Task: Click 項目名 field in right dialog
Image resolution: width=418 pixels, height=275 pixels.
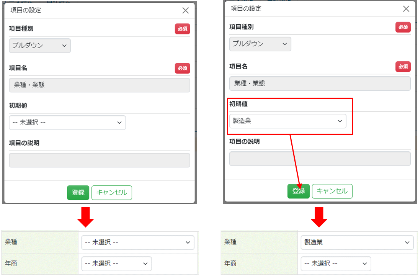Action: [320, 83]
